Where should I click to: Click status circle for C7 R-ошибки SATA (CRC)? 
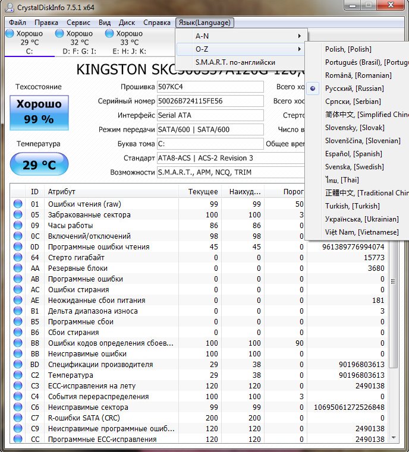click(18, 418)
